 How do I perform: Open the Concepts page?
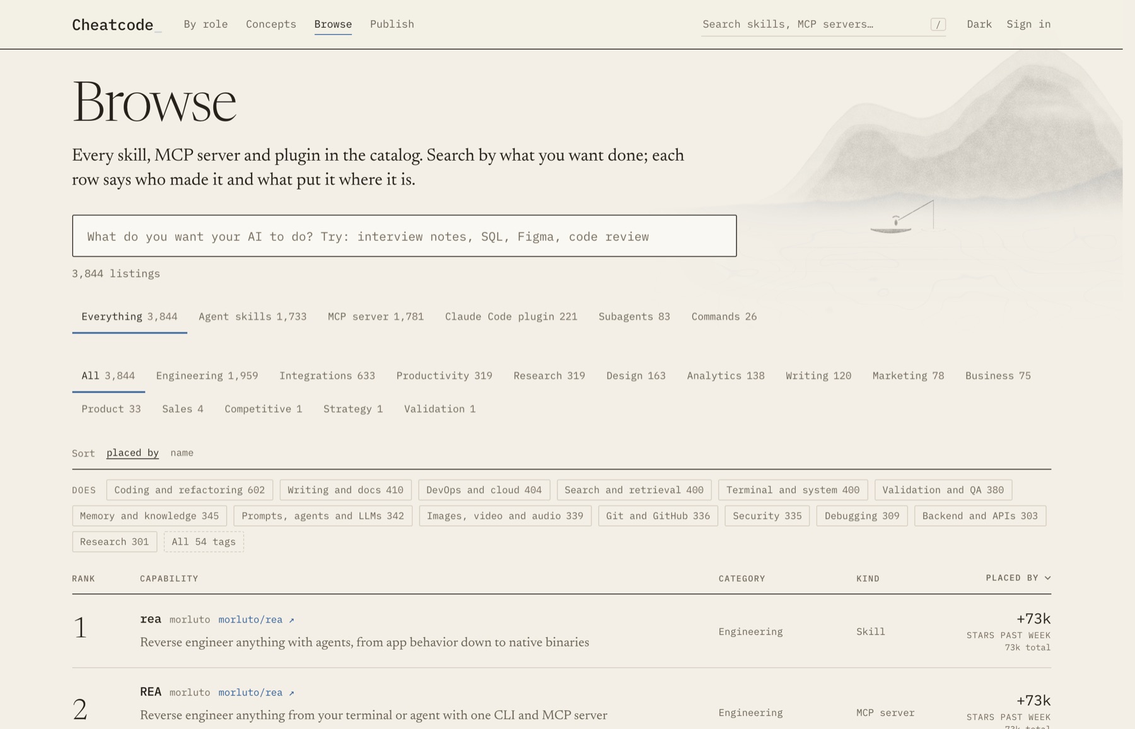point(271,24)
